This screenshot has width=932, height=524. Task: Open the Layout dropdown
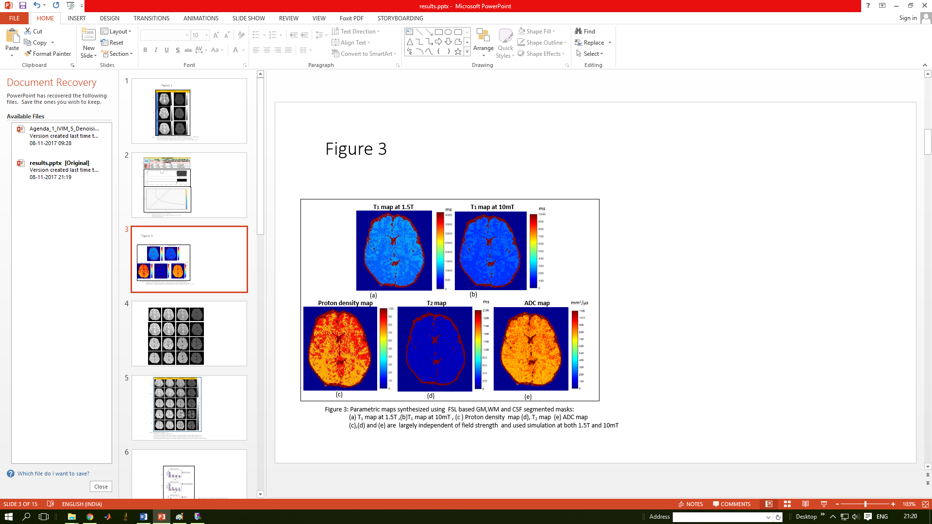(116, 31)
